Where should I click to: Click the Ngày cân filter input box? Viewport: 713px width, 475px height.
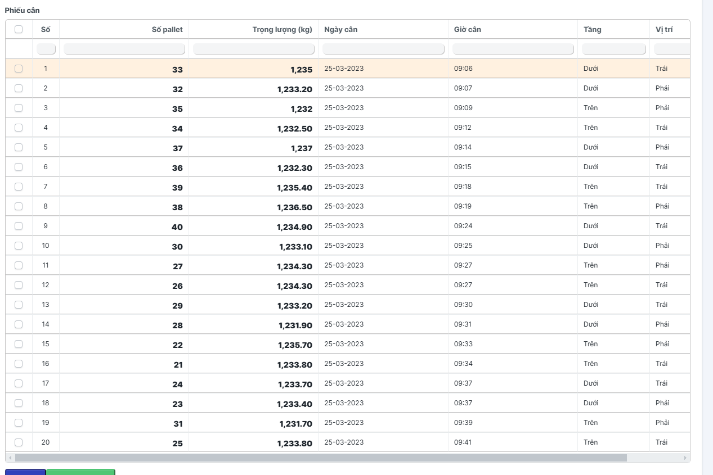coord(383,49)
